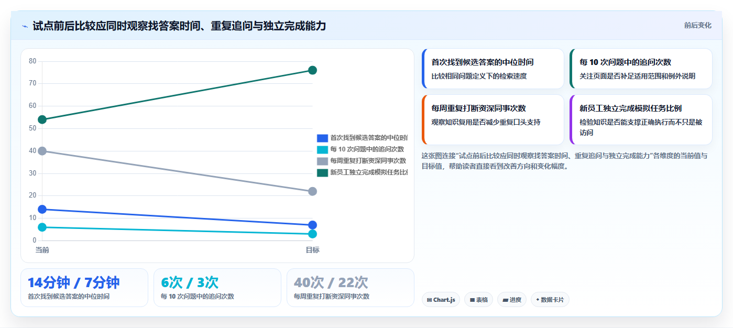Select the 6次 / 3次 stat card
The width and height of the screenshot is (733, 328).
(217, 288)
